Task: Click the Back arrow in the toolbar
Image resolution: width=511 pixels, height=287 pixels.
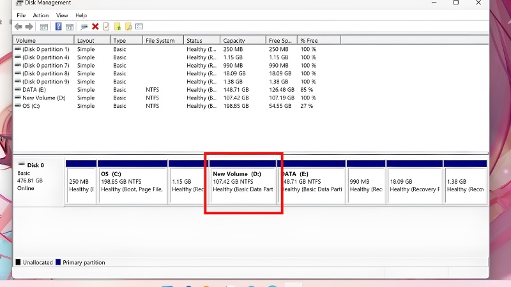Action: [x=19, y=27]
